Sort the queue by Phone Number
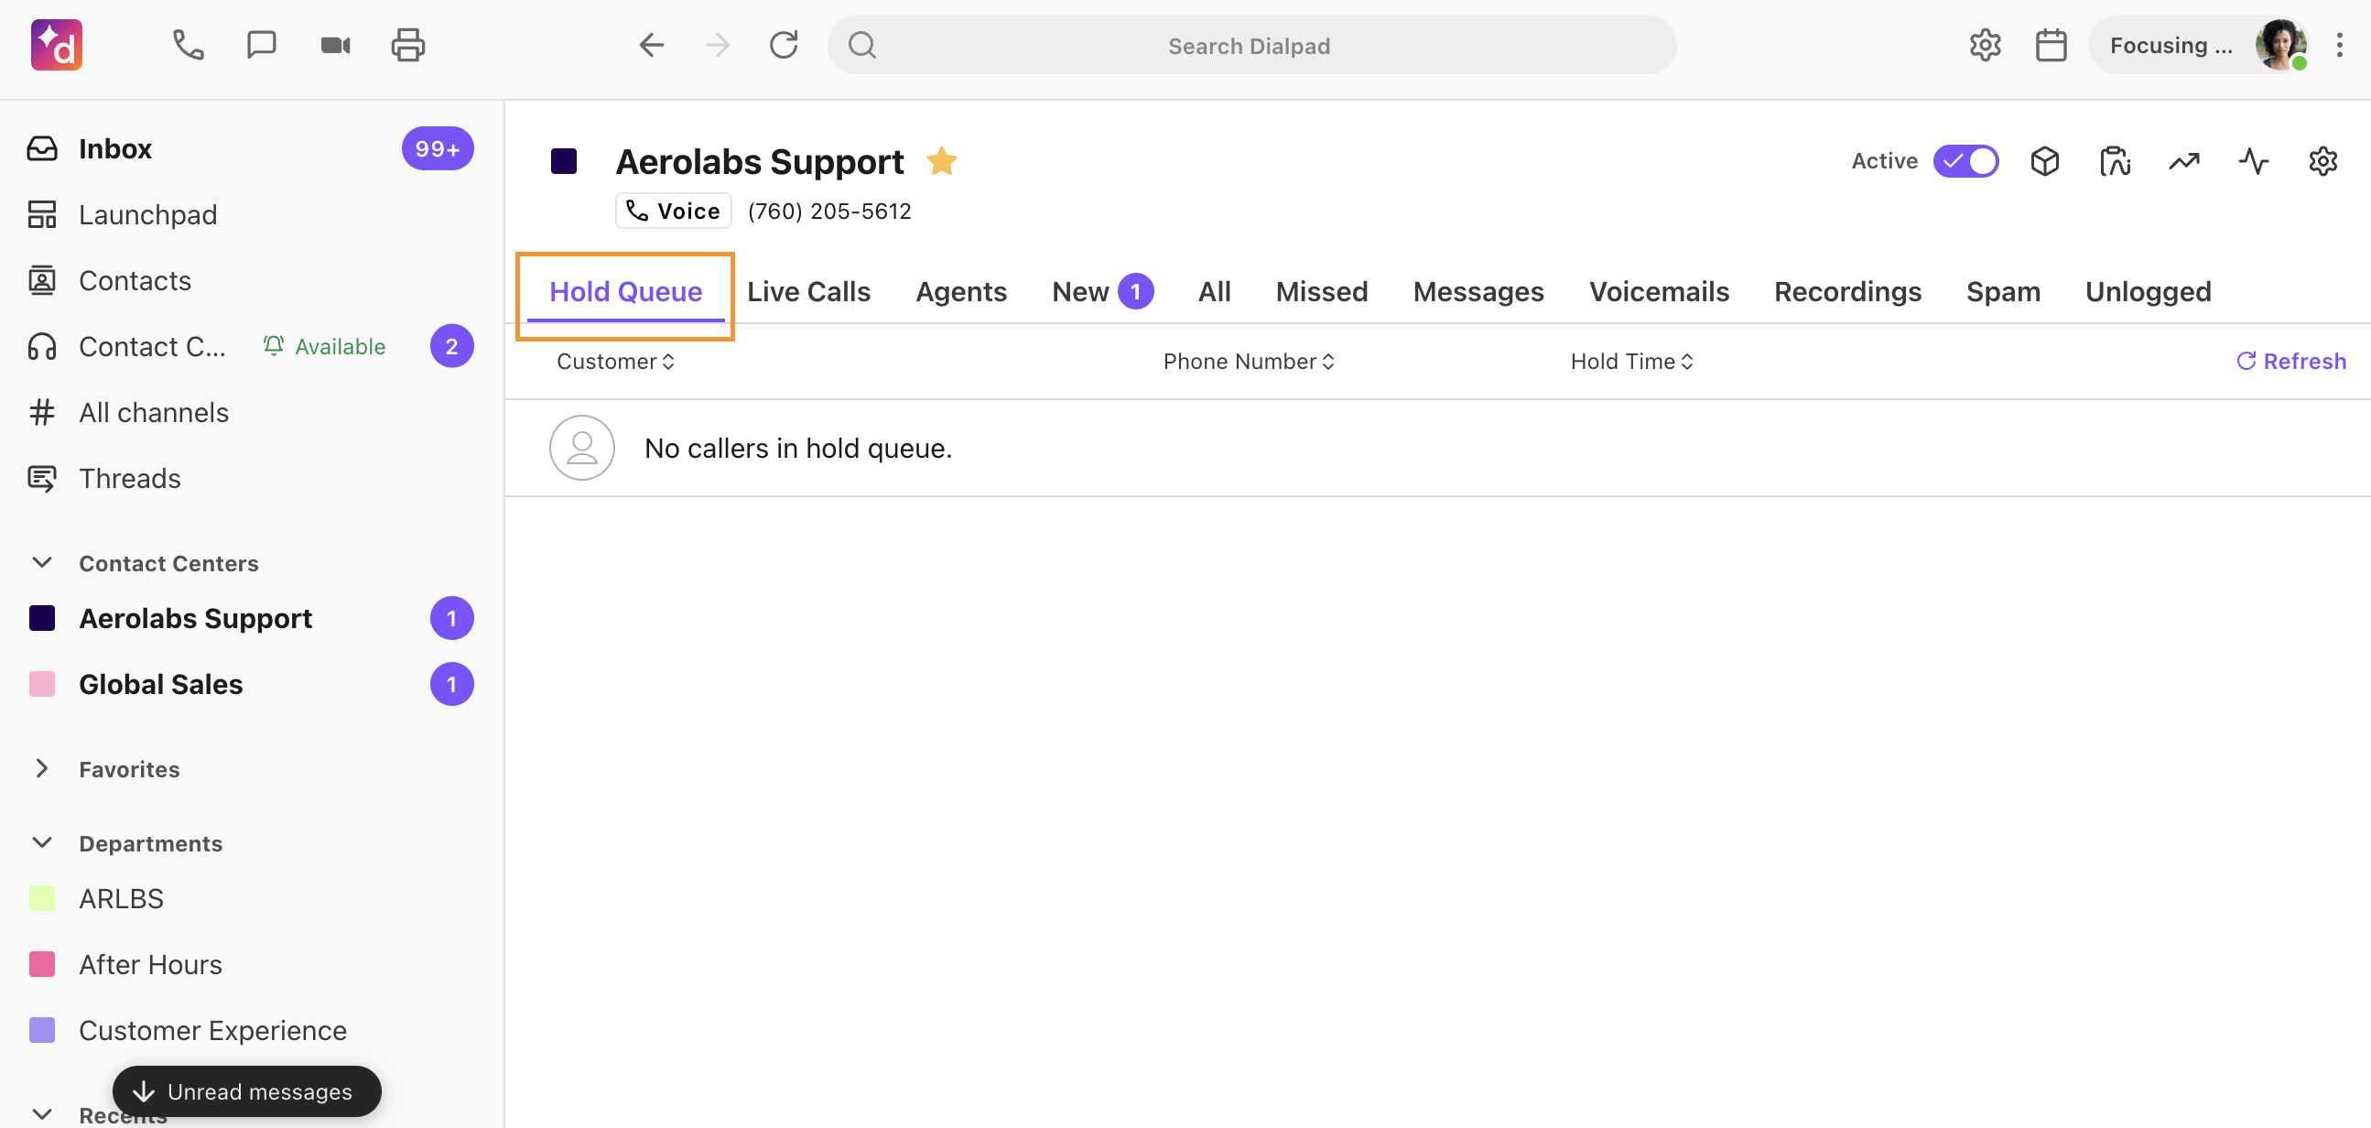This screenshot has width=2371, height=1128. coord(1248,362)
